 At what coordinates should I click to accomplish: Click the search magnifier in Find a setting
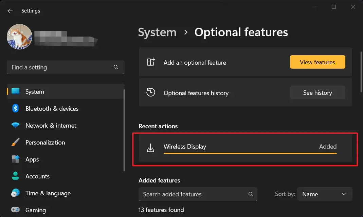(x=116, y=67)
